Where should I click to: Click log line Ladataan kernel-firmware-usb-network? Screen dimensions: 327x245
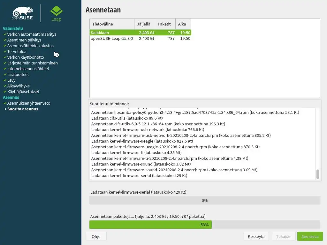coord(148,130)
